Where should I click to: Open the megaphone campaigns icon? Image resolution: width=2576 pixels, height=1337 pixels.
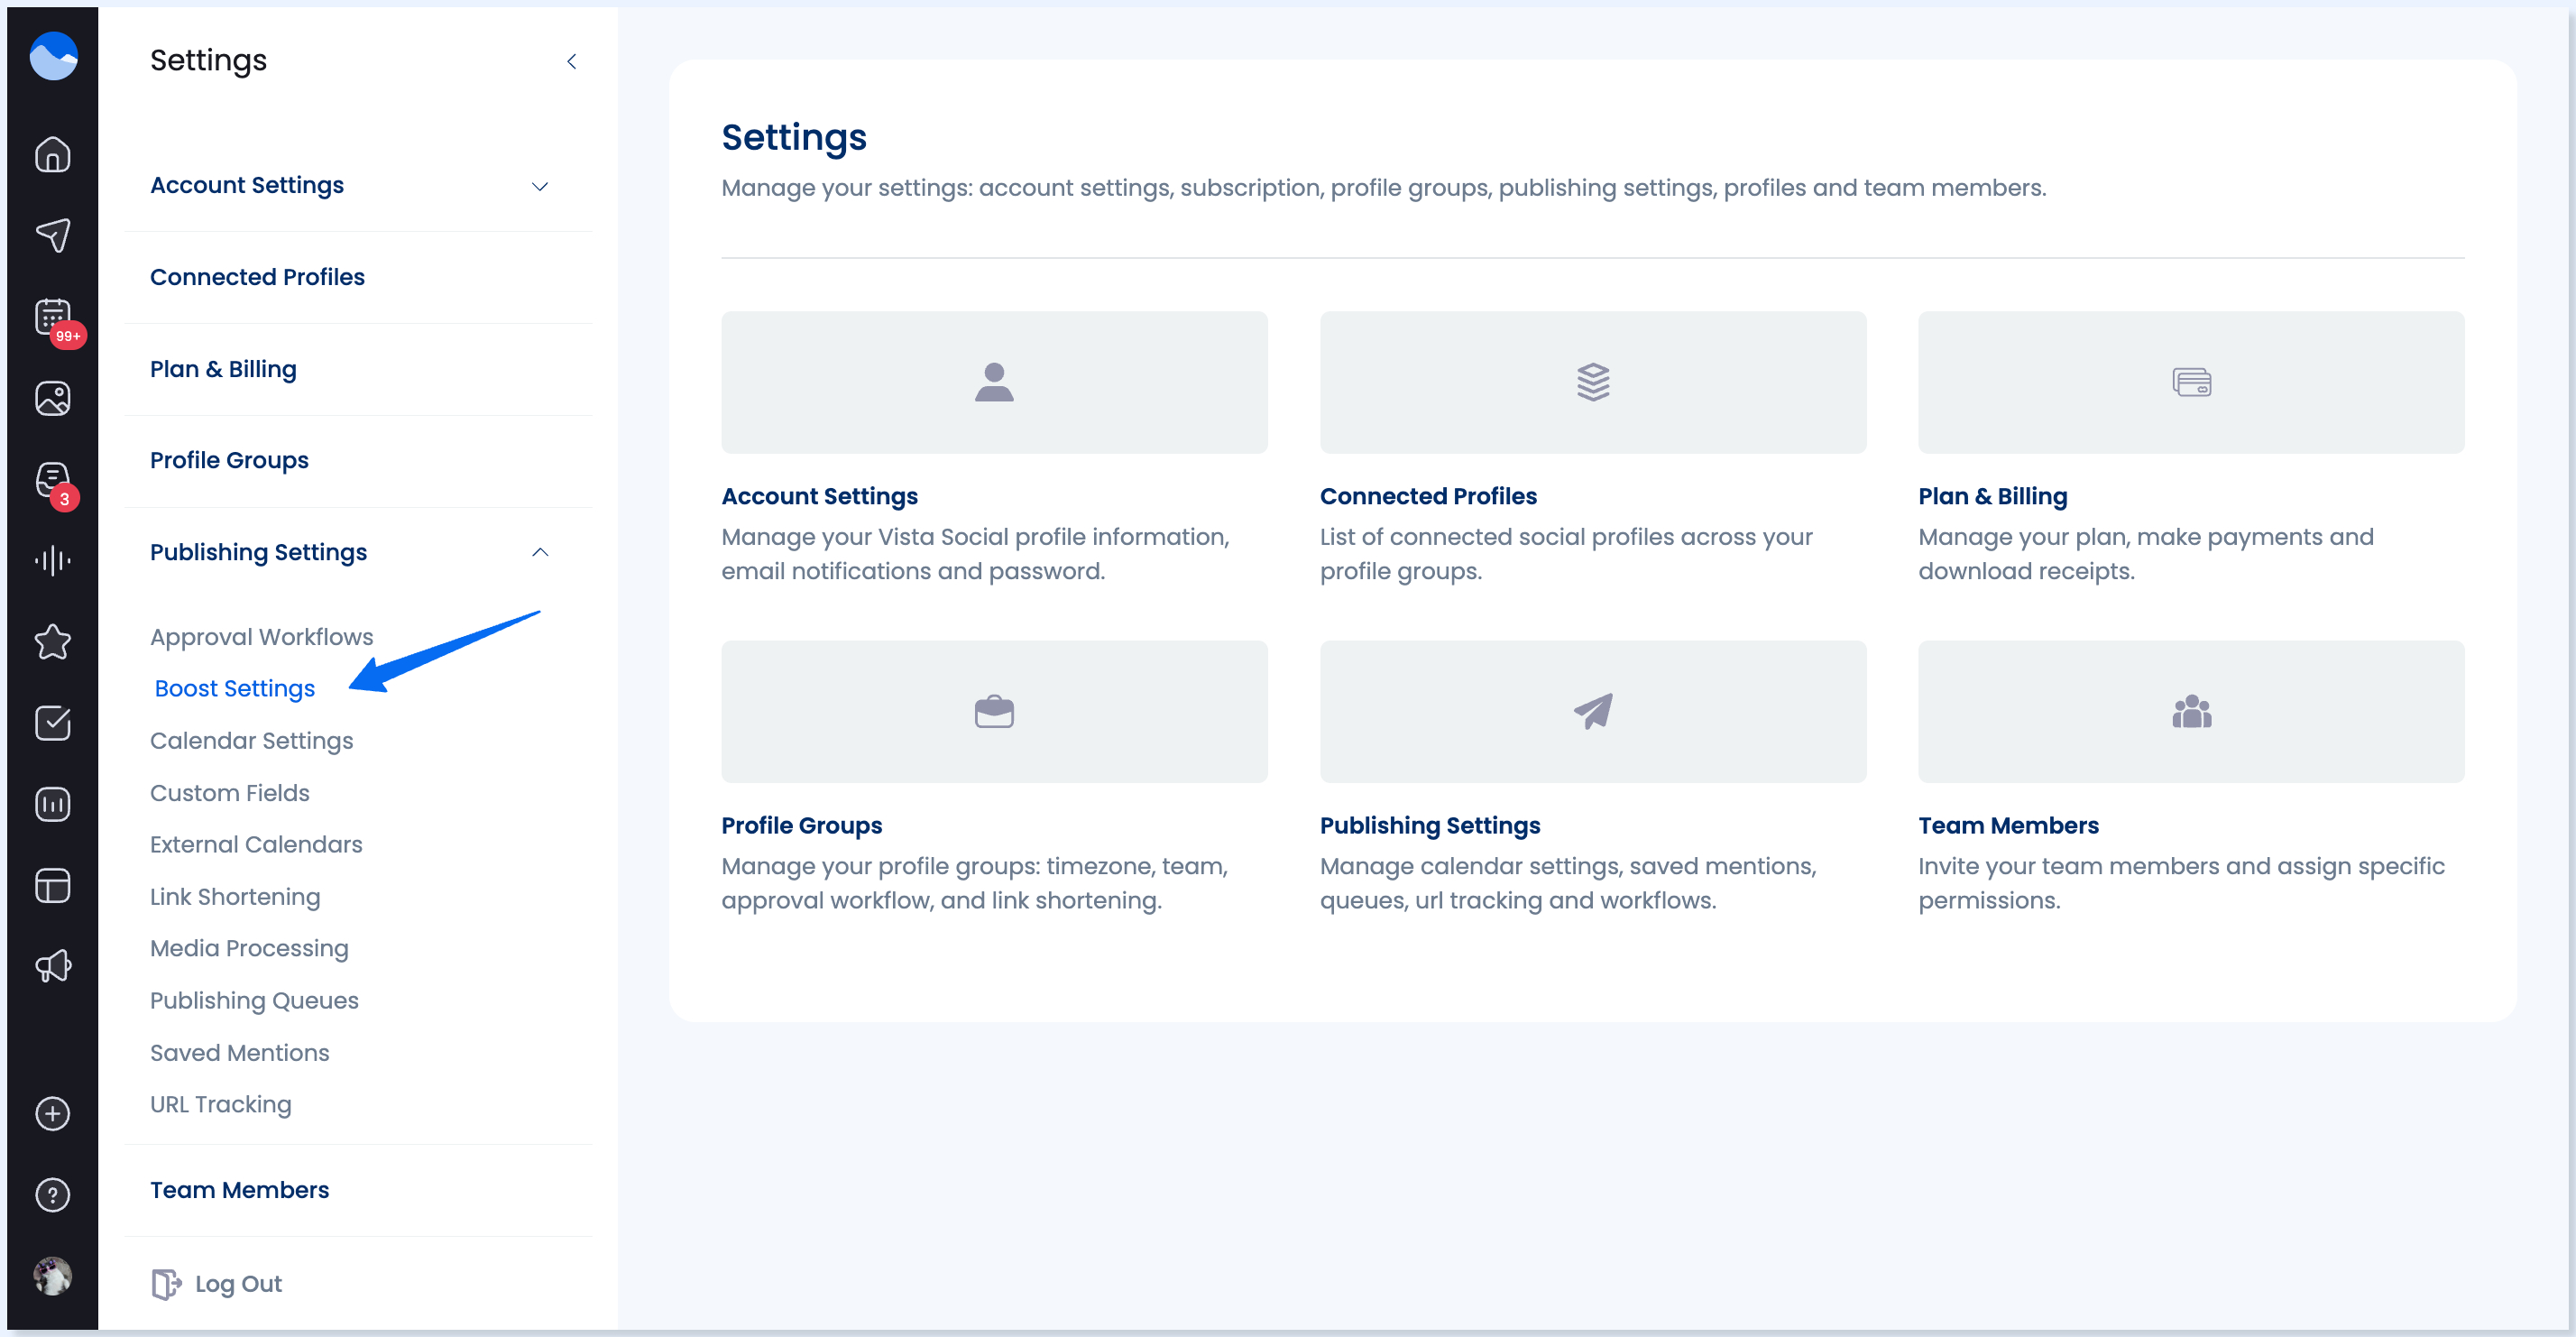coord(53,966)
